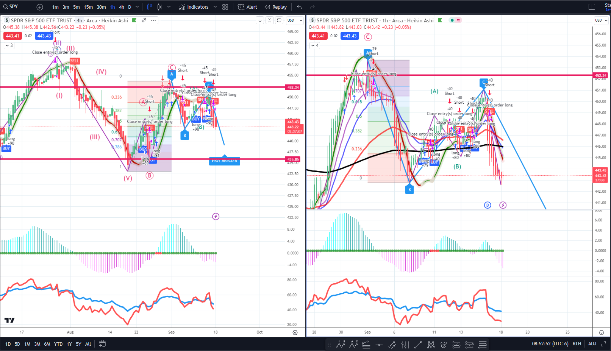This screenshot has height=351, width=611.
Task: Switch to the 4h timeframe
Action: tap(122, 7)
